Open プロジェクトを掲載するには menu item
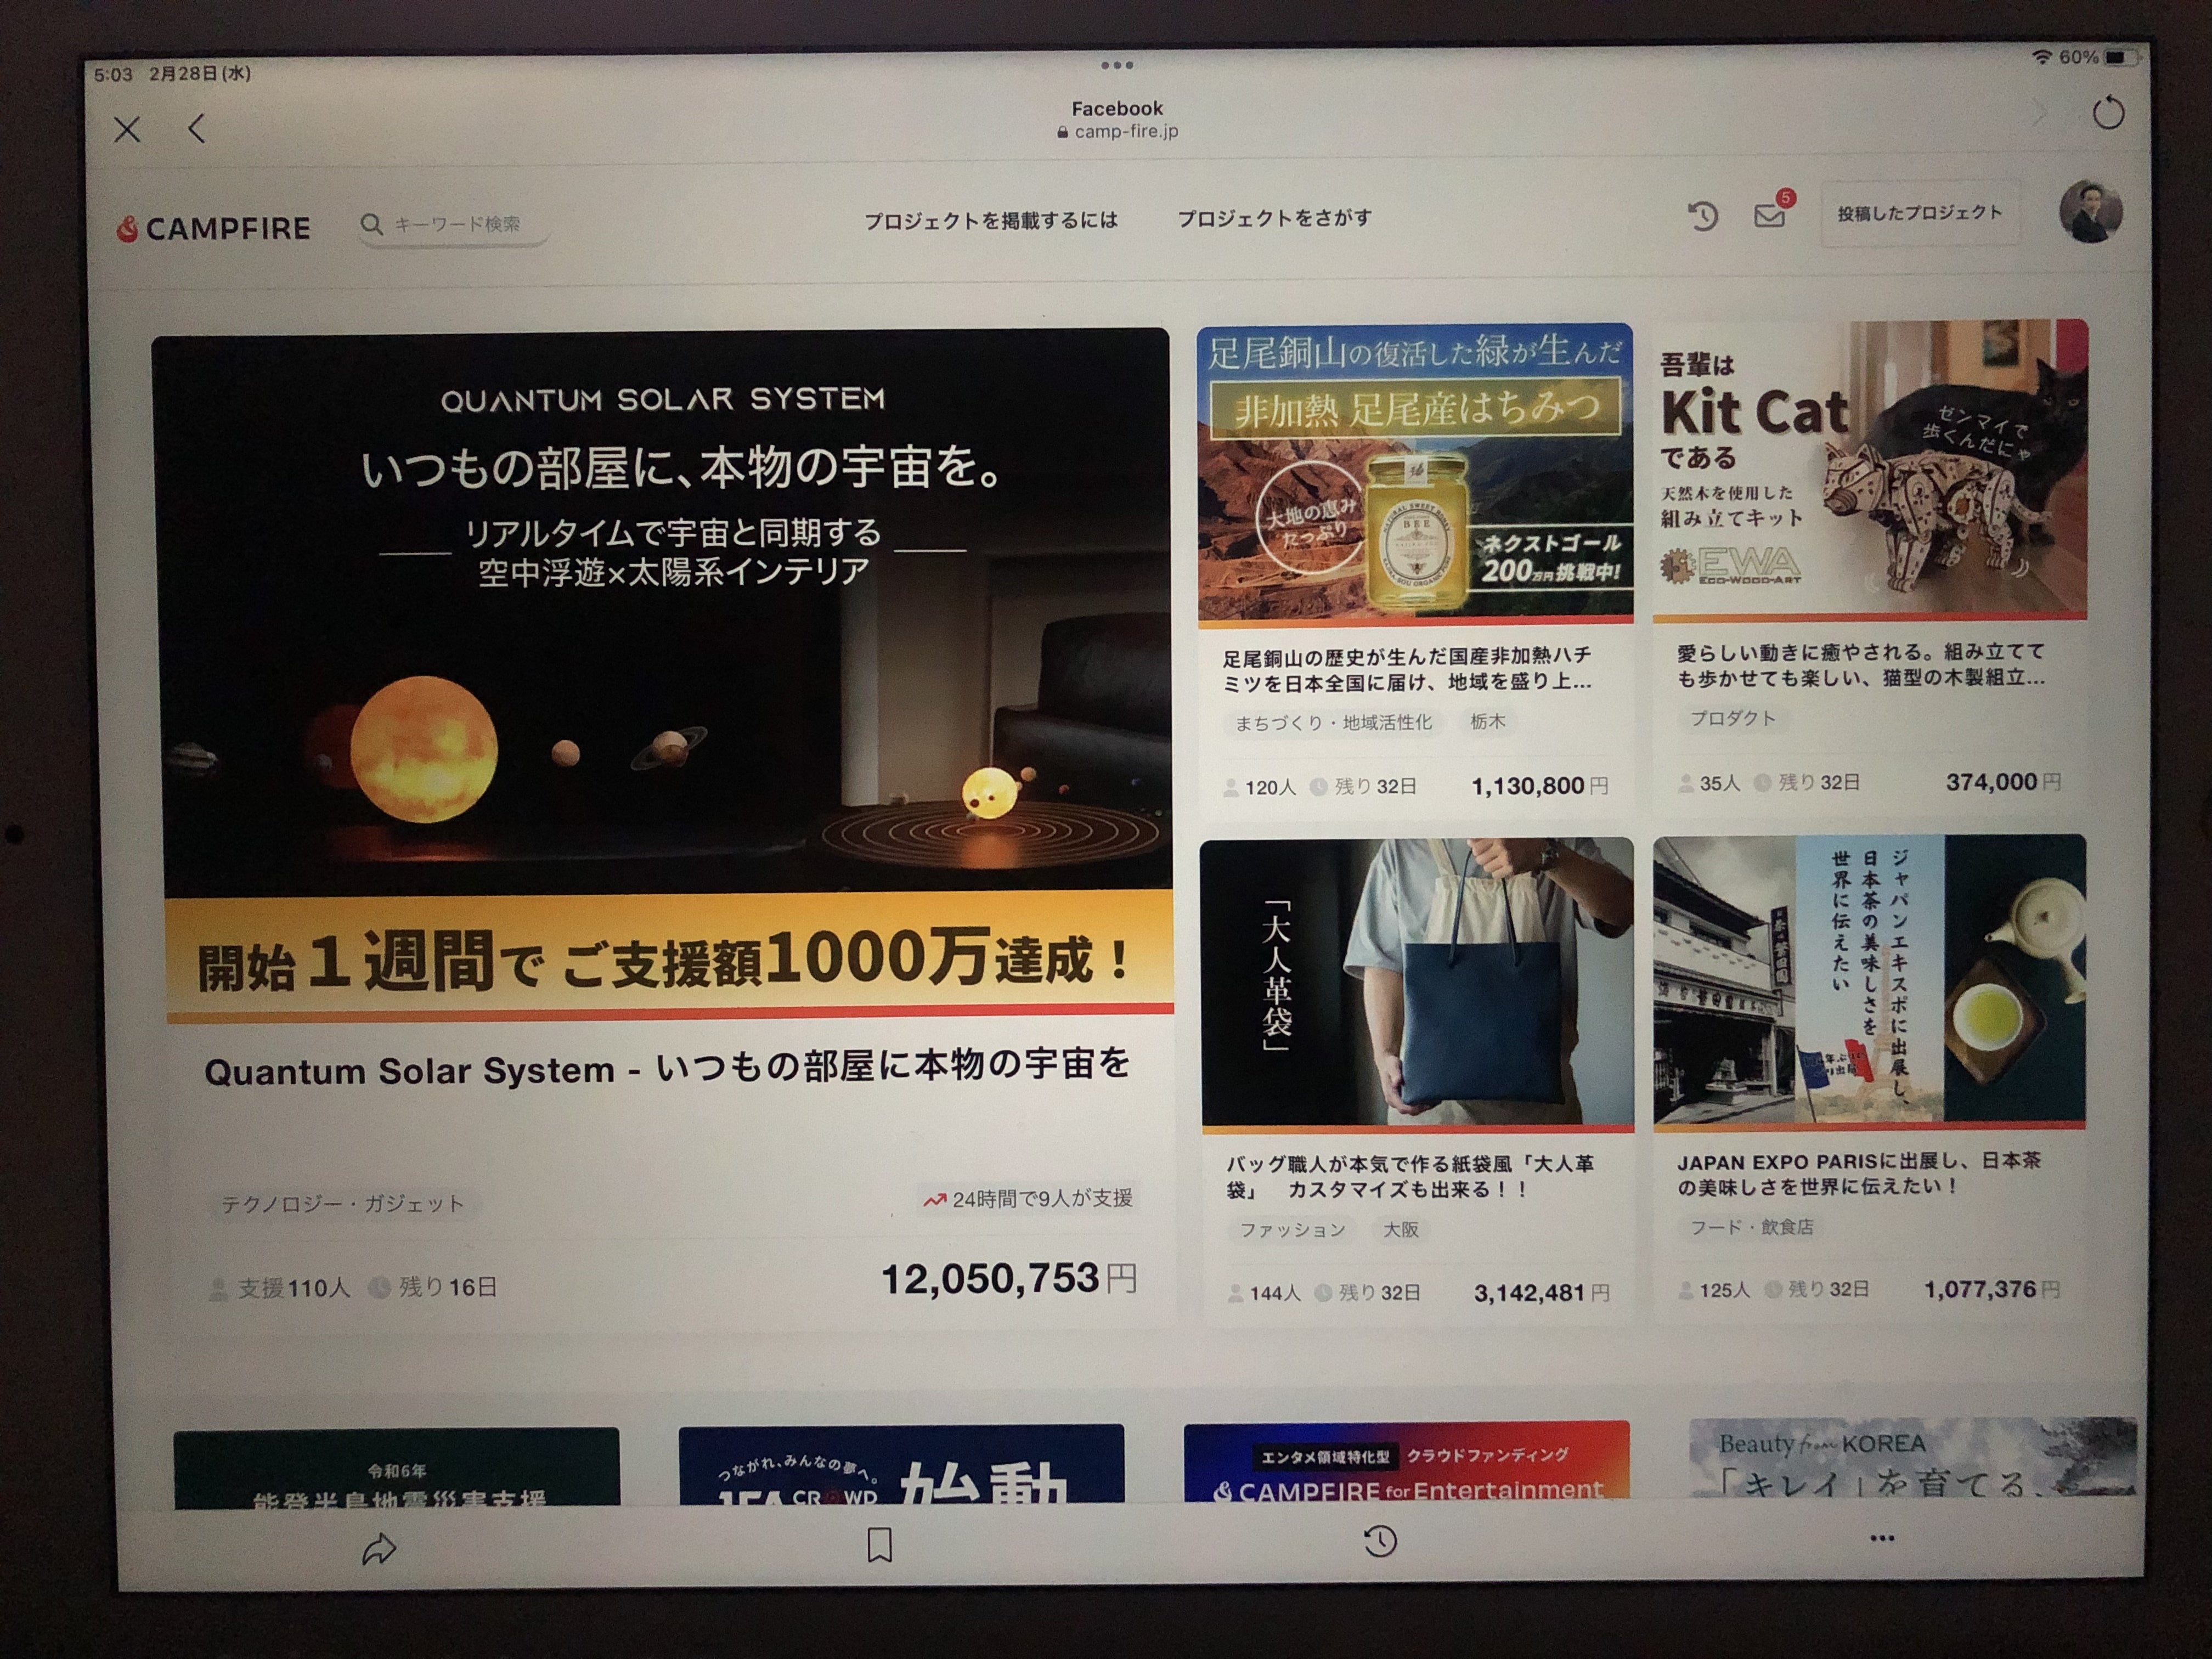The image size is (2212, 1659). pos(990,220)
